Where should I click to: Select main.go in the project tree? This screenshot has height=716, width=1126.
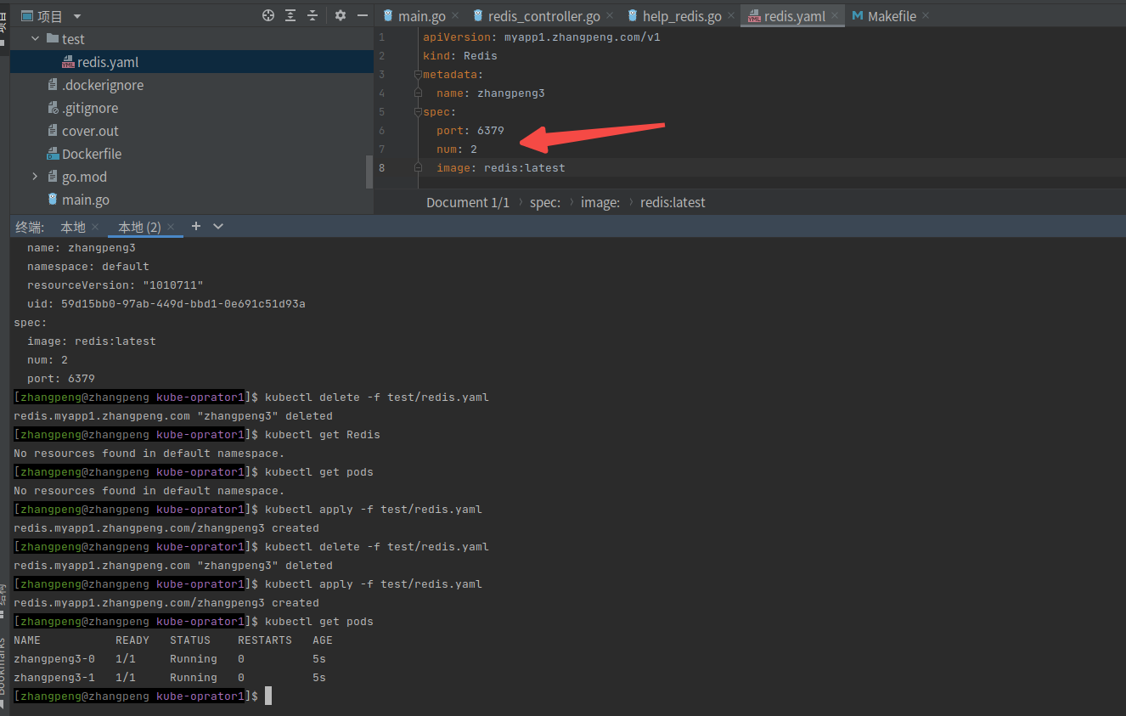coord(86,200)
